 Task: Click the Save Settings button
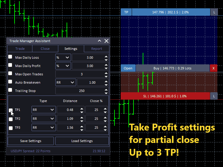click(31, 141)
